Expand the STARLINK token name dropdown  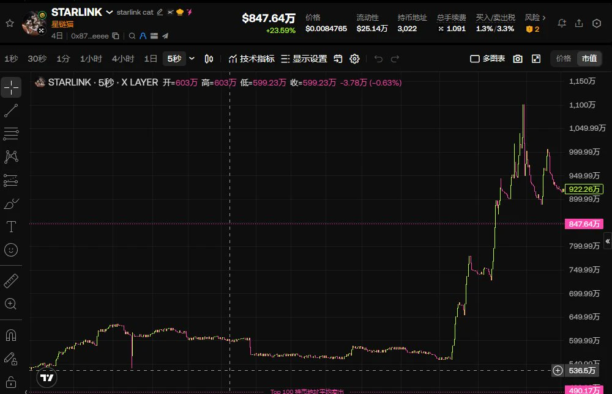(110, 12)
